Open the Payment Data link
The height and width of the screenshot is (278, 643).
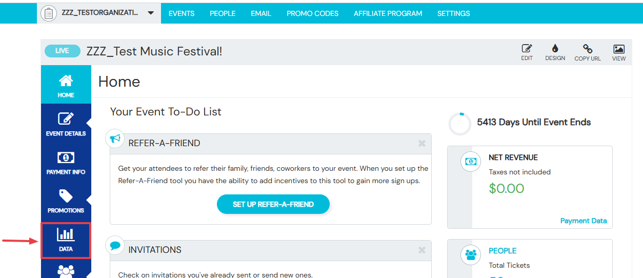tap(584, 221)
